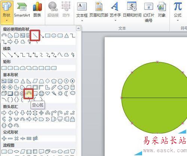187x156 pixels.
Task: Select the diamond basic shape
Action: [x=47, y=81]
